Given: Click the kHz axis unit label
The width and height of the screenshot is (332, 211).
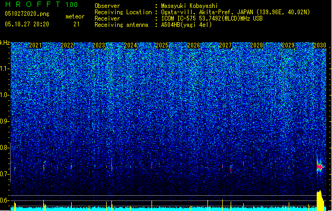Looking at the screenshot, I should coord(5,43).
